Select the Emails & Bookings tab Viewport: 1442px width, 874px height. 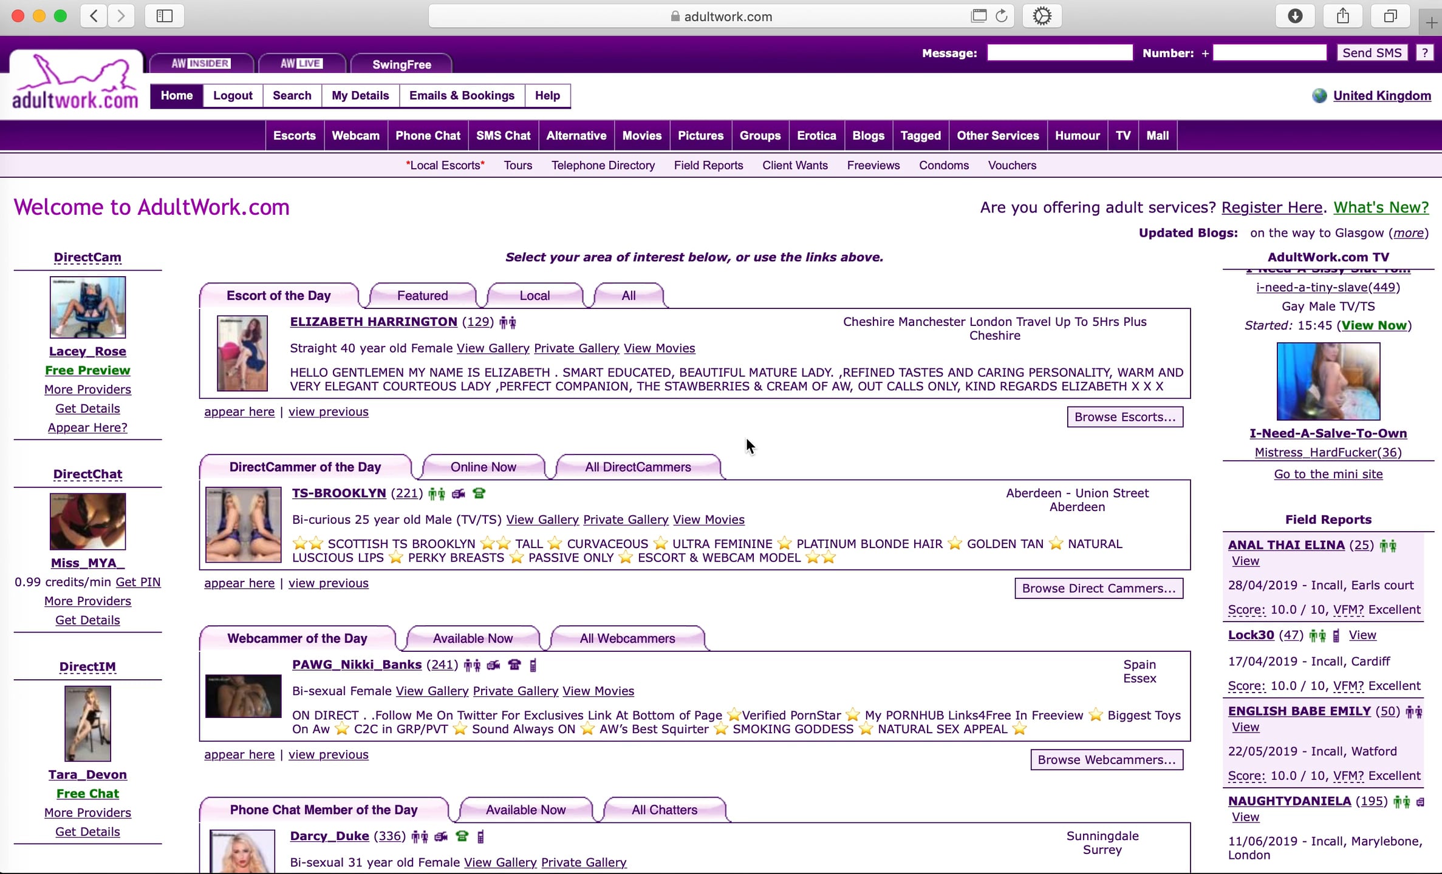tap(460, 96)
